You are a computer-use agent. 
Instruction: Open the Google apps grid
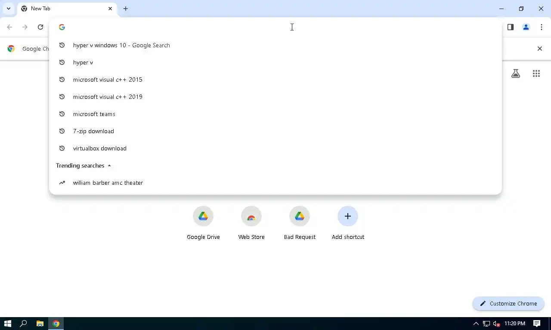point(536,73)
